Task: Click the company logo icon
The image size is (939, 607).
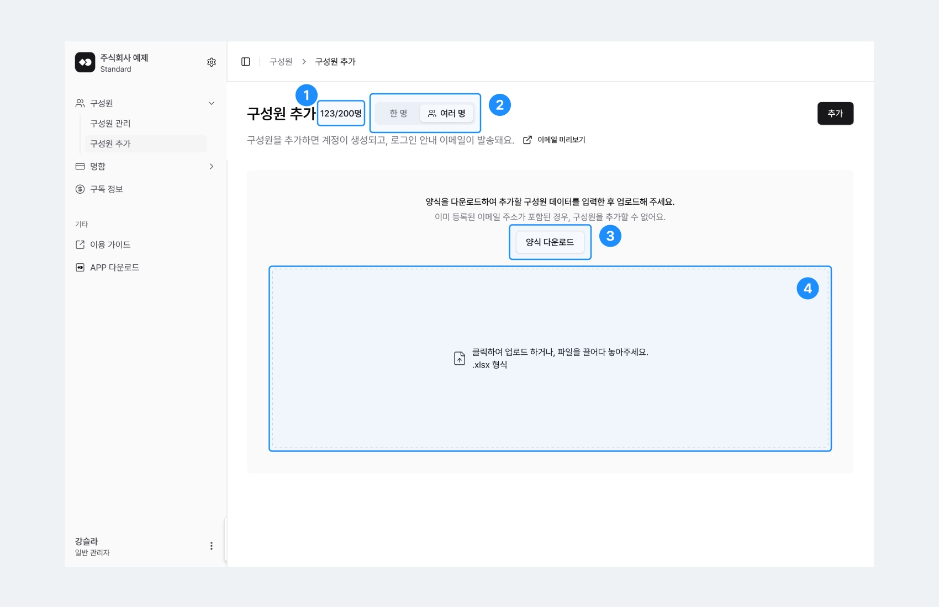Action: 85,62
